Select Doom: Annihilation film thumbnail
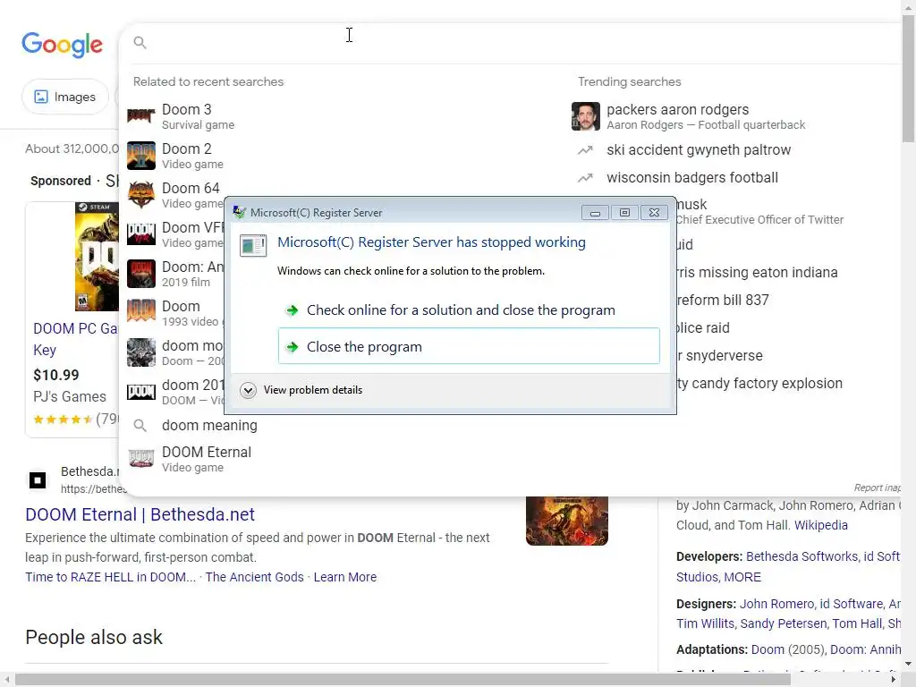This screenshot has width=916, height=687. [x=141, y=274]
